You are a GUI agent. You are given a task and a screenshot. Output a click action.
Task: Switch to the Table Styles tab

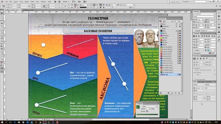201,82
